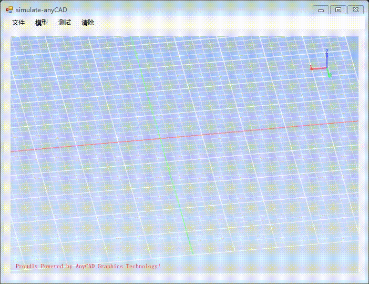Open the 模型 menu
Image resolution: width=369 pixels, height=284 pixels.
click(x=42, y=23)
